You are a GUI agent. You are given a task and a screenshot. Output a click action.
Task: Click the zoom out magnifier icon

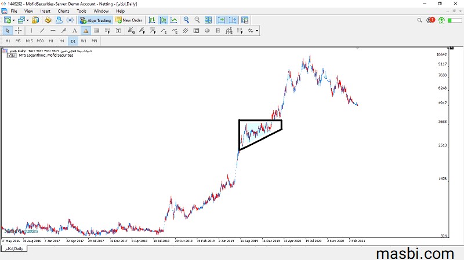point(197,20)
